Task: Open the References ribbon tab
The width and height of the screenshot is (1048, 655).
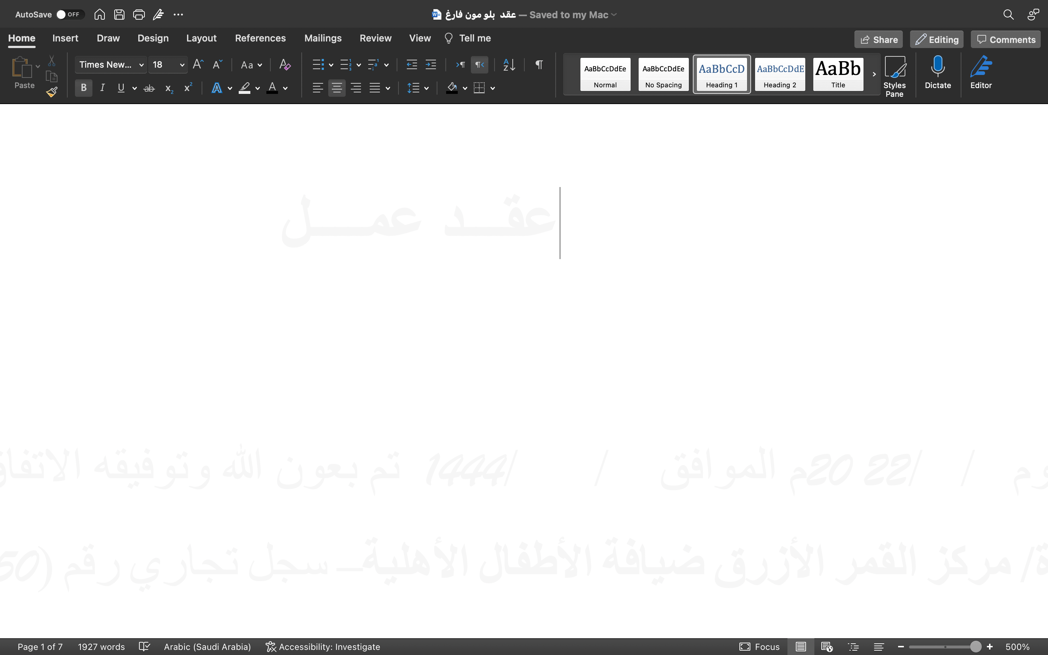Action: (260, 38)
